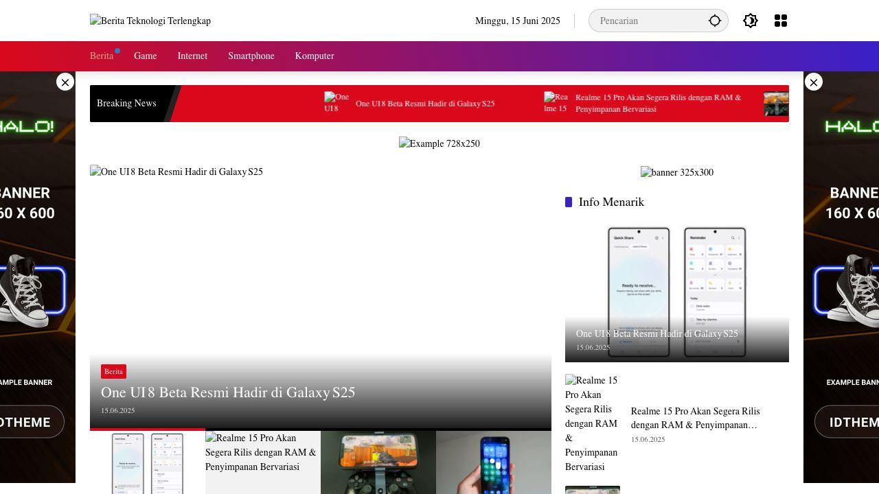Screen dimensions: 879x494
Task: Open the One UI 8 breaking news link
Action: (x=425, y=104)
